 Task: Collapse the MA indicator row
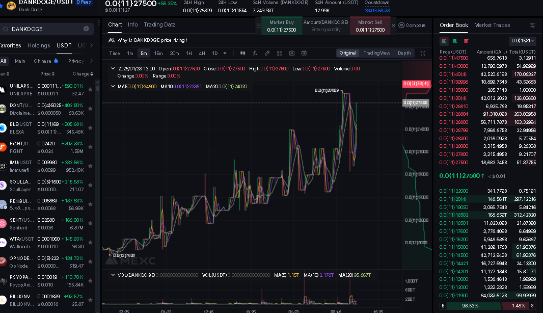click(x=113, y=86)
